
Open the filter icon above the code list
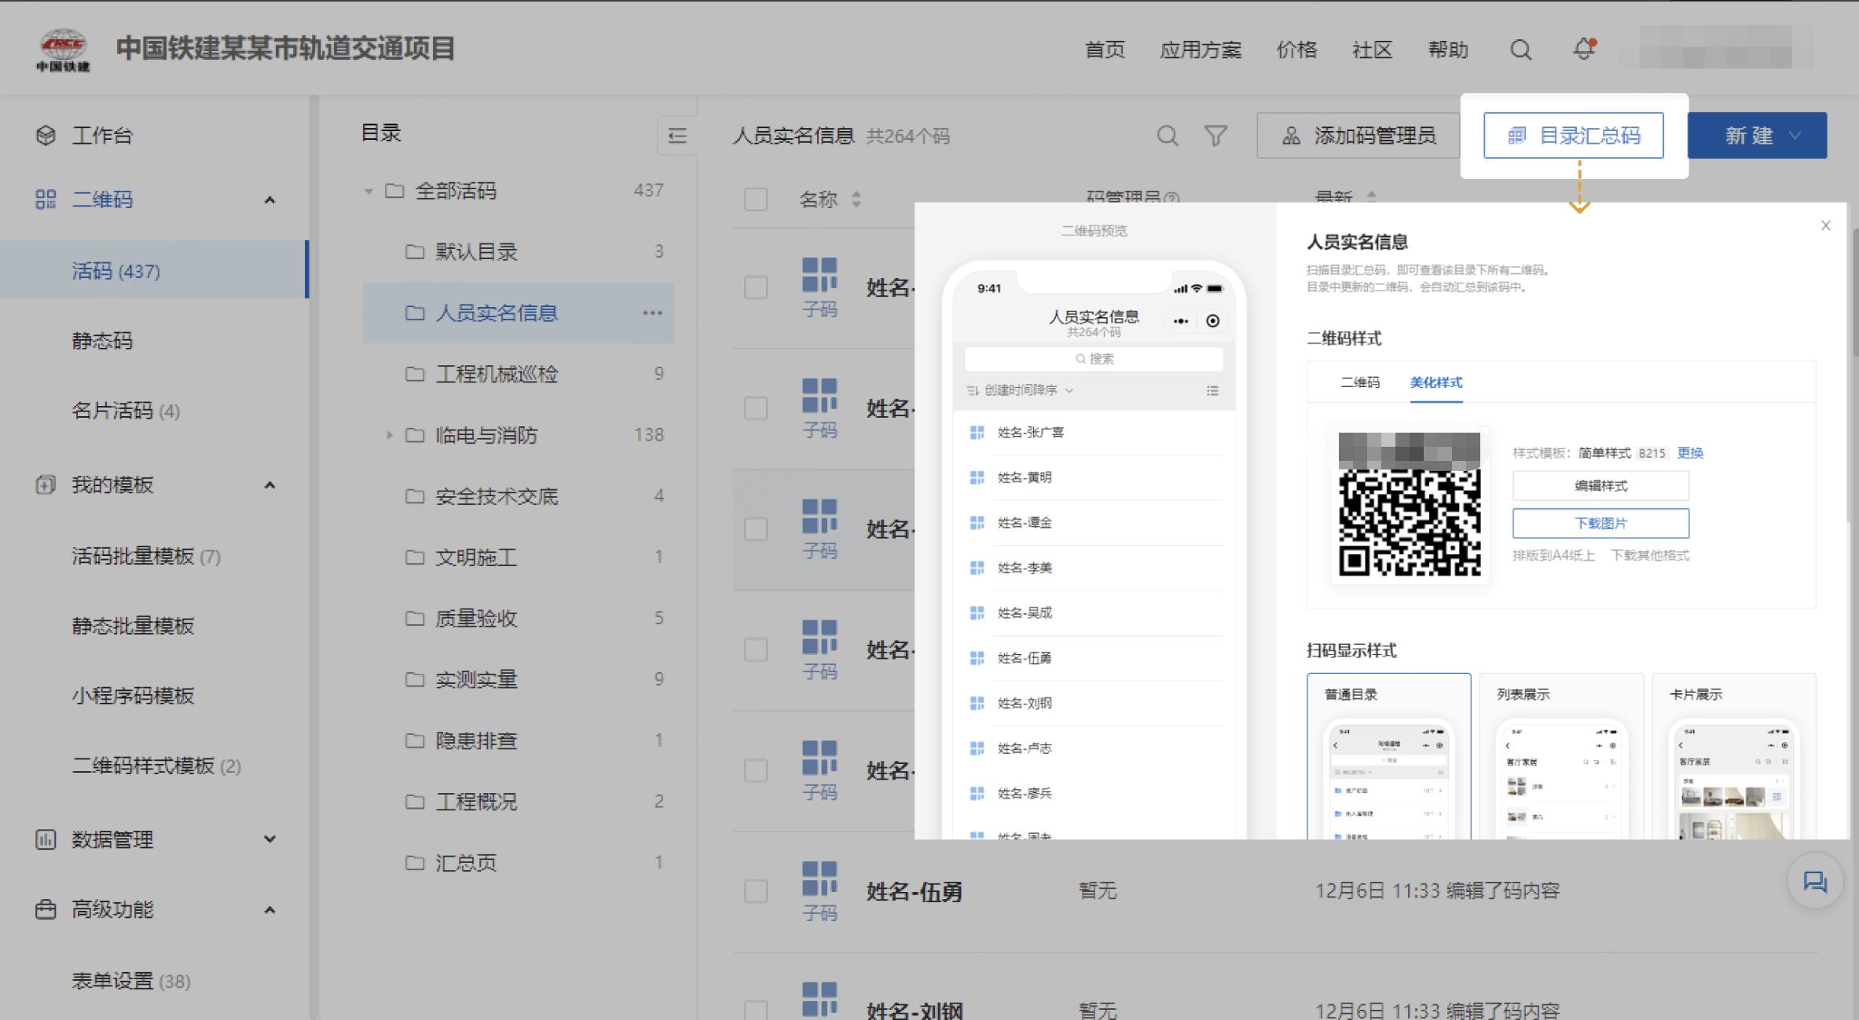[x=1215, y=135]
